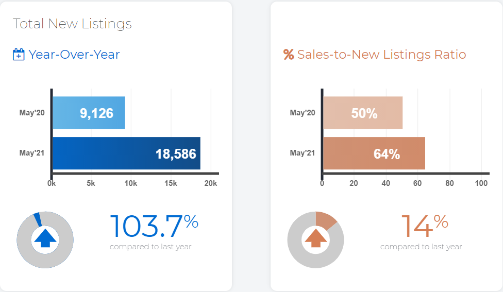Click the 14% figure
Image resolution: width=503 pixels, height=292 pixels.
425,226
